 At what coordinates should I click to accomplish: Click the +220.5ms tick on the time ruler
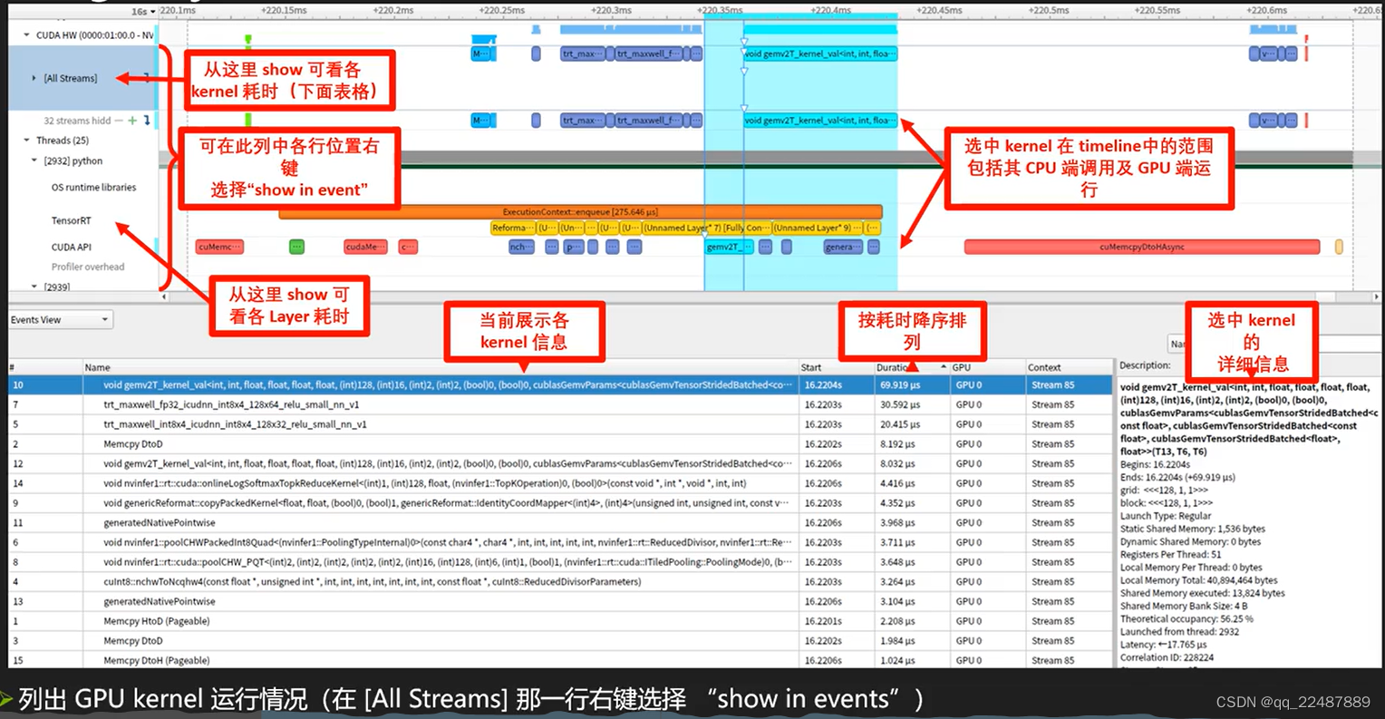click(1049, 10)
